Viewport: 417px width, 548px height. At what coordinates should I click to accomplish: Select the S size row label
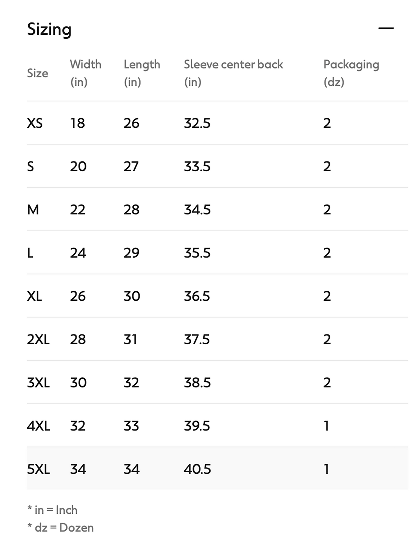[x=31, y=167]
